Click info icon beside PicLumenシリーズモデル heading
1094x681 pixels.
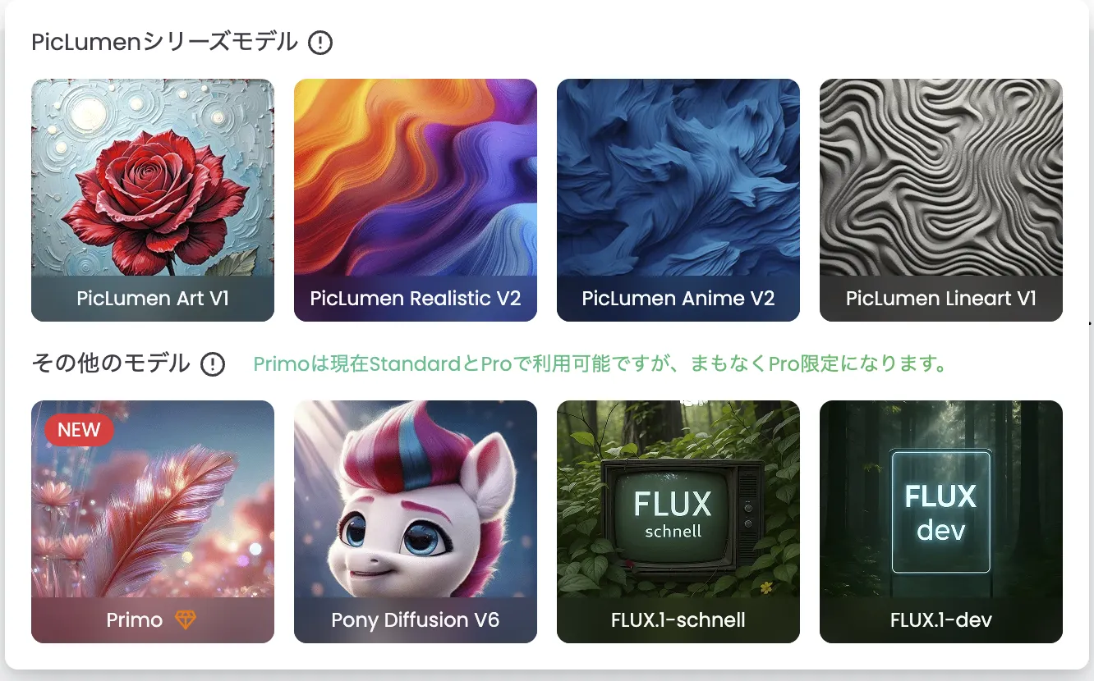coord(320,43)
